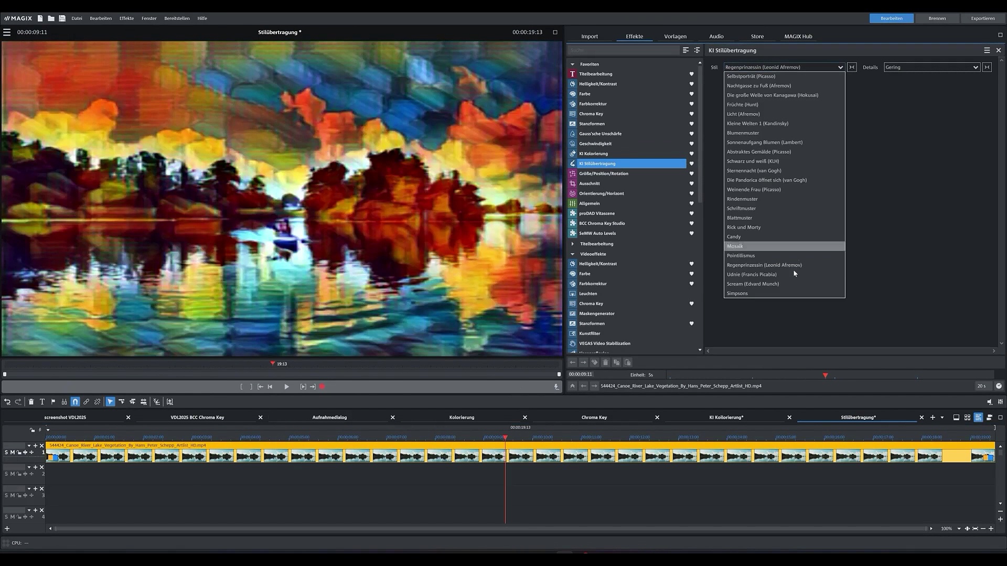Expand the Titelbearbeitung category

tap(572, 244)
